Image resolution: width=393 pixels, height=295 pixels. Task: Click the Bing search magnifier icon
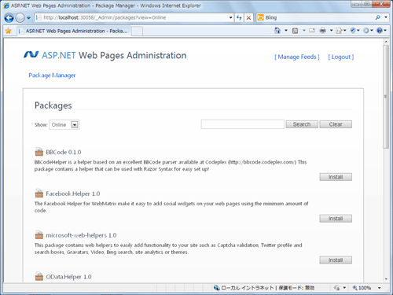point(378,17)
